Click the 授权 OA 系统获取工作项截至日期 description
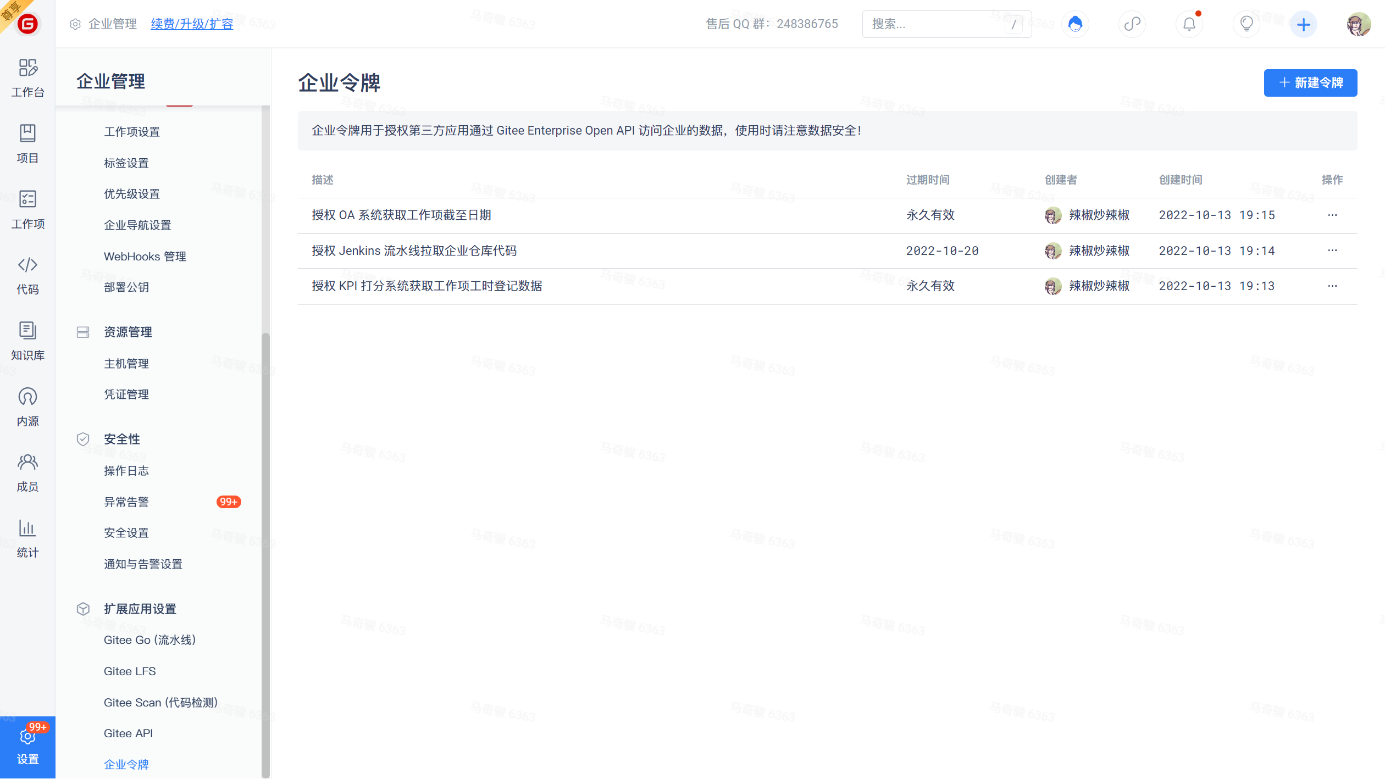The image size is (1385, 779). click(401, 215)
